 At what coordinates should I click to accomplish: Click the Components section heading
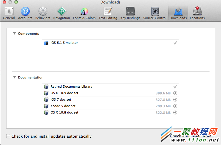(x=29, y=34)
